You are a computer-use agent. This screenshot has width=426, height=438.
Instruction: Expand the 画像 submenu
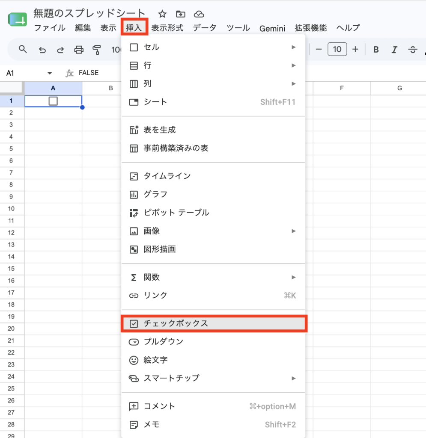tap(213, 231)
